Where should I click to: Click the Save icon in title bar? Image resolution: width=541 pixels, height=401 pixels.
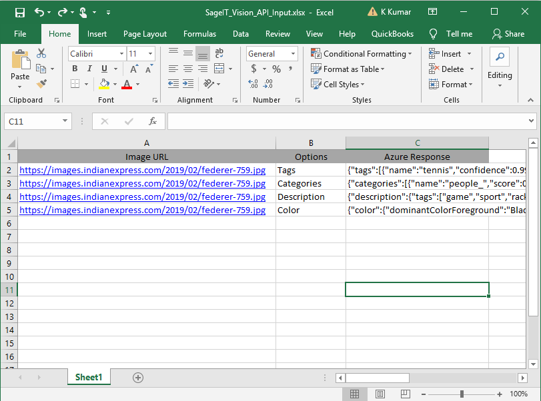pyautogui.click(x=19, y=12)
